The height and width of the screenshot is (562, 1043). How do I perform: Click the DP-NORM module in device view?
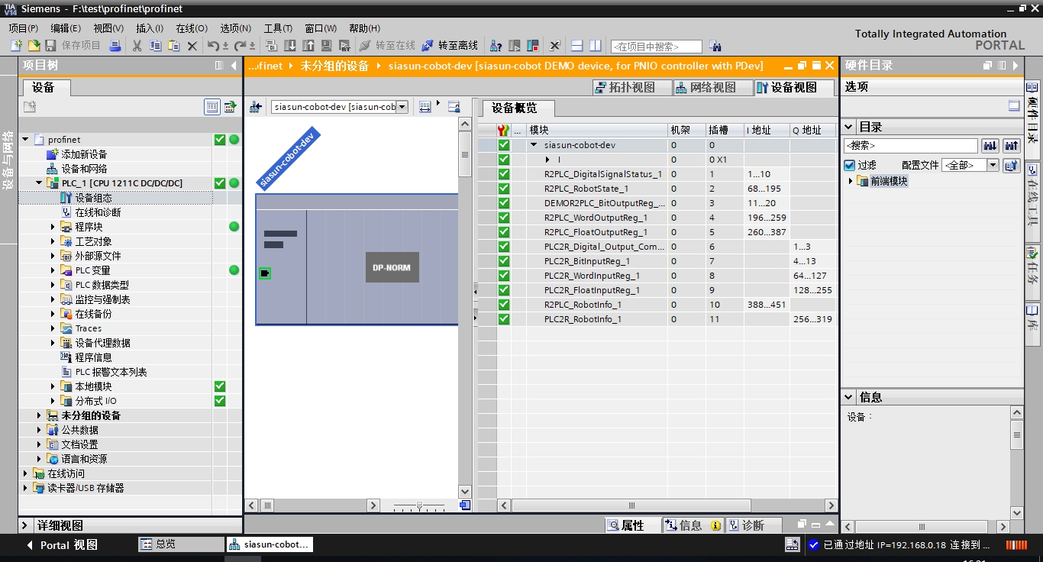[x=392, y=267]
